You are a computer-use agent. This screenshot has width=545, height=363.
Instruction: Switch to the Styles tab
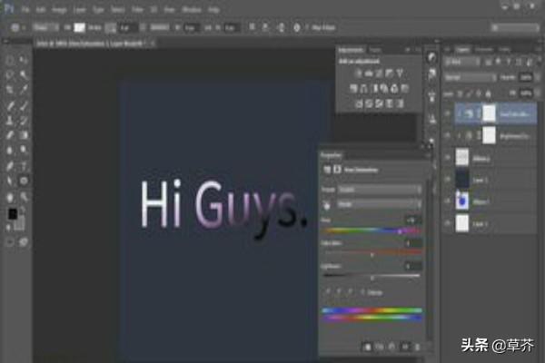pyautogui.click(x=375, y=50)
